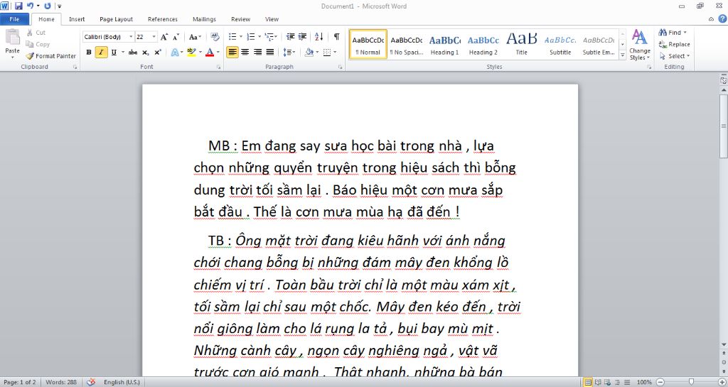This screenshot has height=387, width=728.
Task: Toggle Align Text Left button
Action: pyautogui.click(x=232, y=52)
